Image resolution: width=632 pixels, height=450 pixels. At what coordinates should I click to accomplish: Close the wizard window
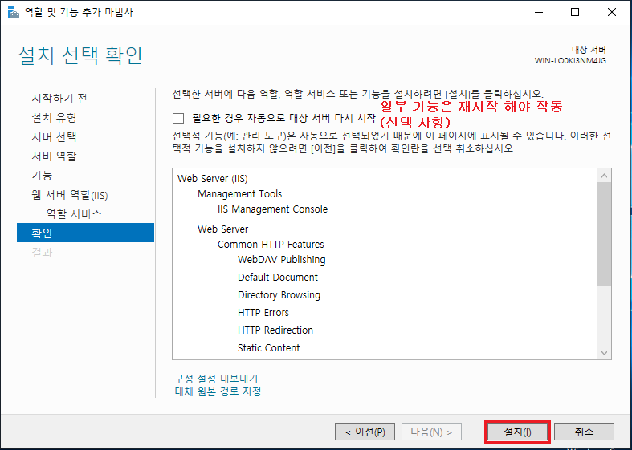click(x=611, y=12)
